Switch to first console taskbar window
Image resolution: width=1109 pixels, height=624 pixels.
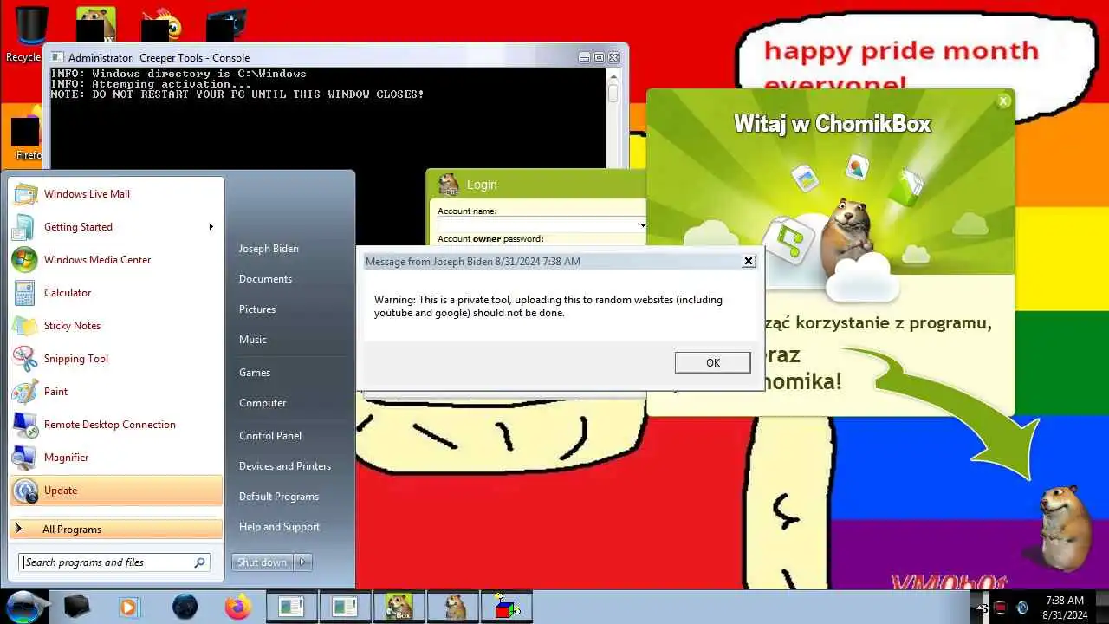coord(291,607)
